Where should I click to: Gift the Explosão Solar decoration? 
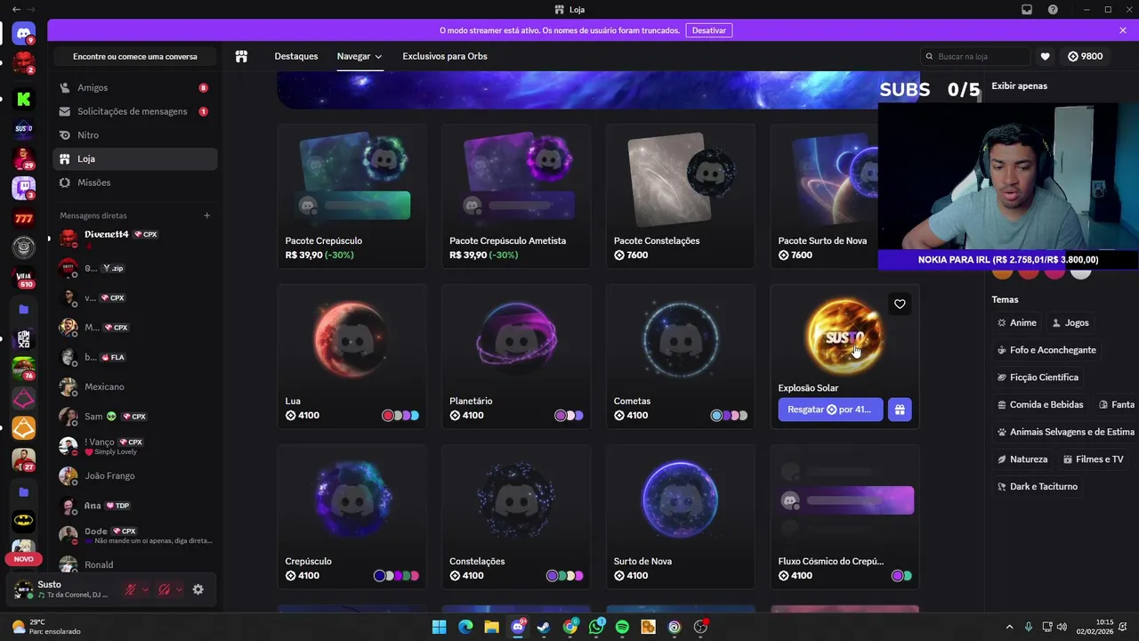click(900, 410)
